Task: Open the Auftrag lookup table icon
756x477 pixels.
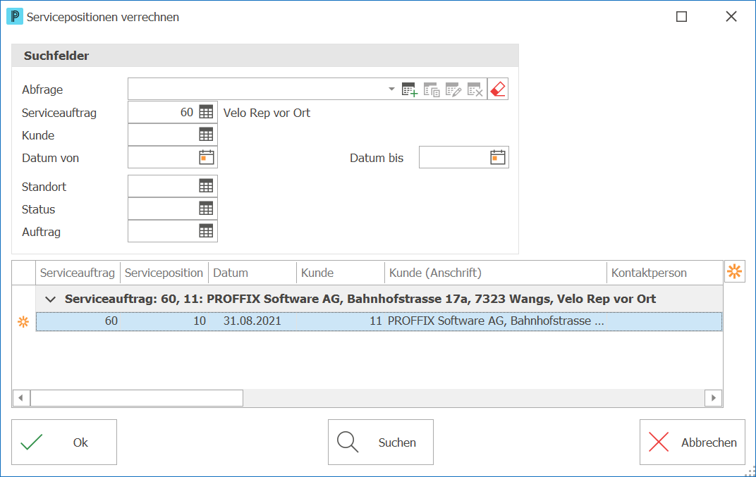Action: click(206, 231)
